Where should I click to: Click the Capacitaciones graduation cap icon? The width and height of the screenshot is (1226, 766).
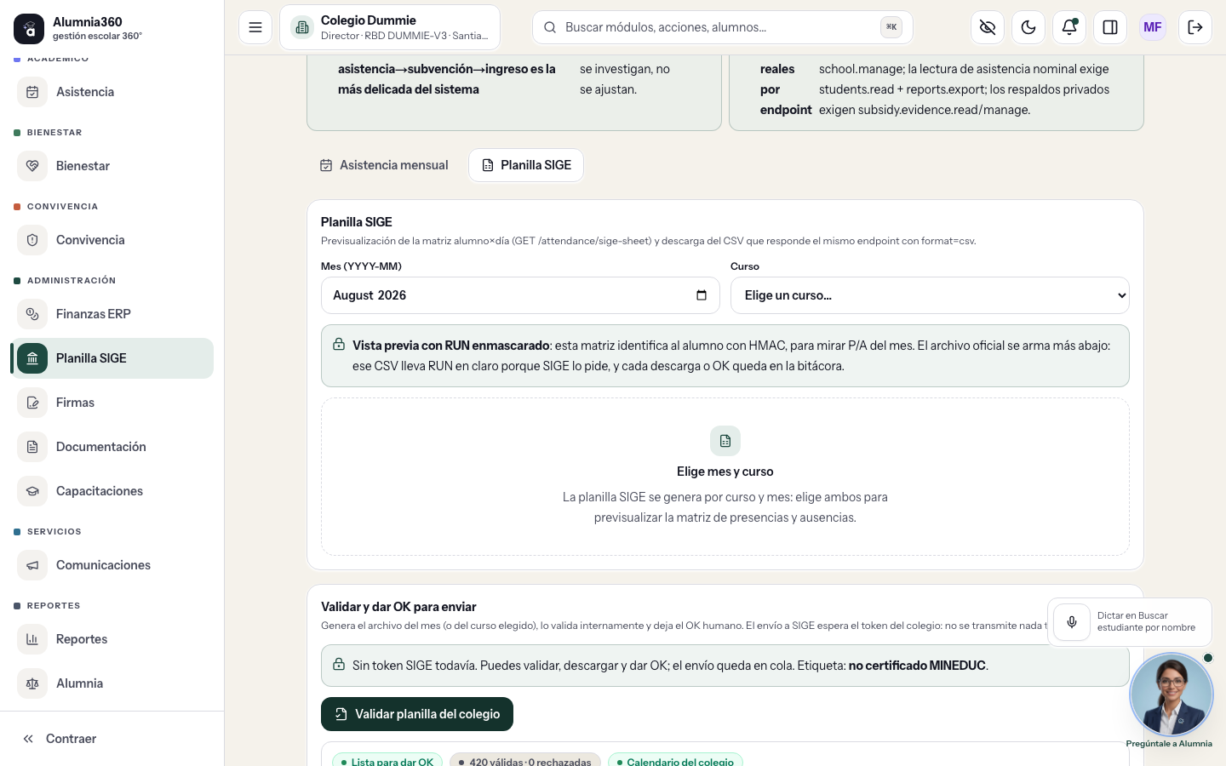click(x=32, y=491)
